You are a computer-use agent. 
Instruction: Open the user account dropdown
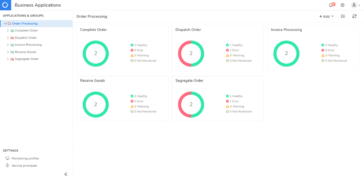coord(355,5)
